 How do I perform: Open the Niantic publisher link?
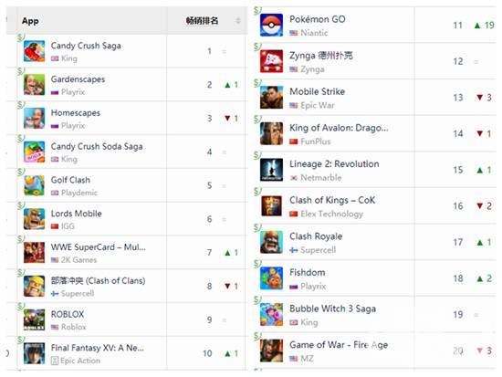(314, 33)
